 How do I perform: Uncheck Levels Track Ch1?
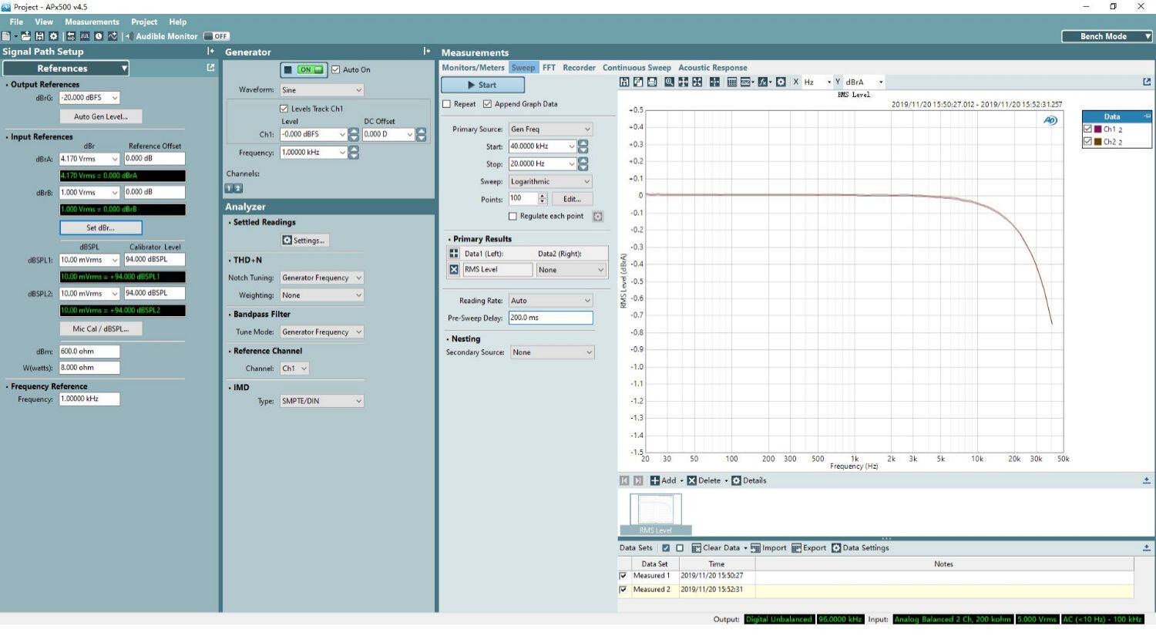284,109
